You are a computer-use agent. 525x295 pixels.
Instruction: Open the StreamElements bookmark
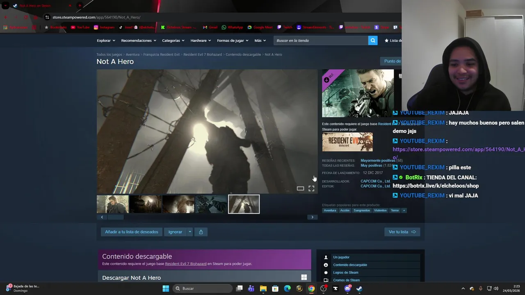(315, 27)
